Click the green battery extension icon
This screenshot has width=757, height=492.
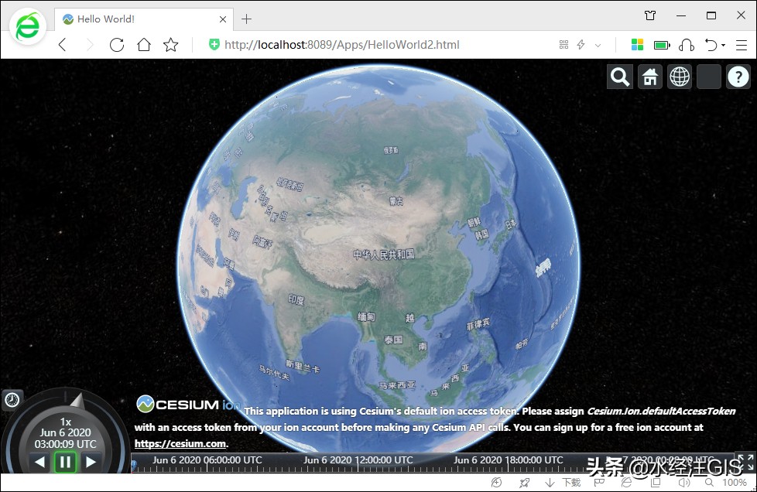point(662,46)
